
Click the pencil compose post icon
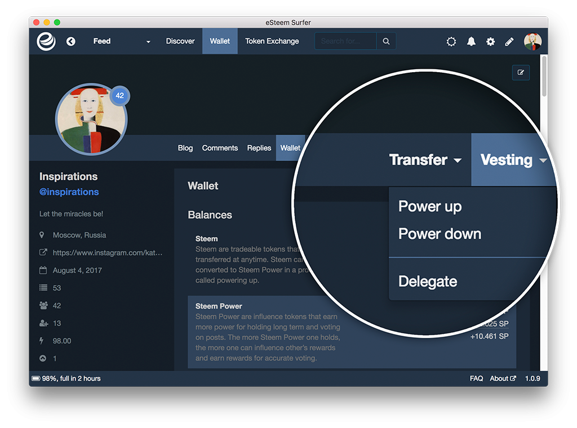point(509,42)
